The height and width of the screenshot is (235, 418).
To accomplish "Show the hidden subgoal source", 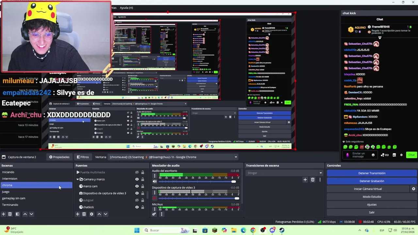I will [x=137, y=200].
